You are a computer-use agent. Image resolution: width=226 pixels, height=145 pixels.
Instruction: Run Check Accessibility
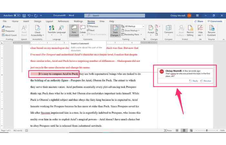point(37,29)
